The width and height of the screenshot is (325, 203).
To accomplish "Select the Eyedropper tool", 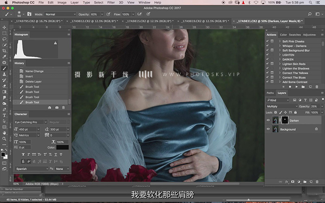I will pos(4,57).
